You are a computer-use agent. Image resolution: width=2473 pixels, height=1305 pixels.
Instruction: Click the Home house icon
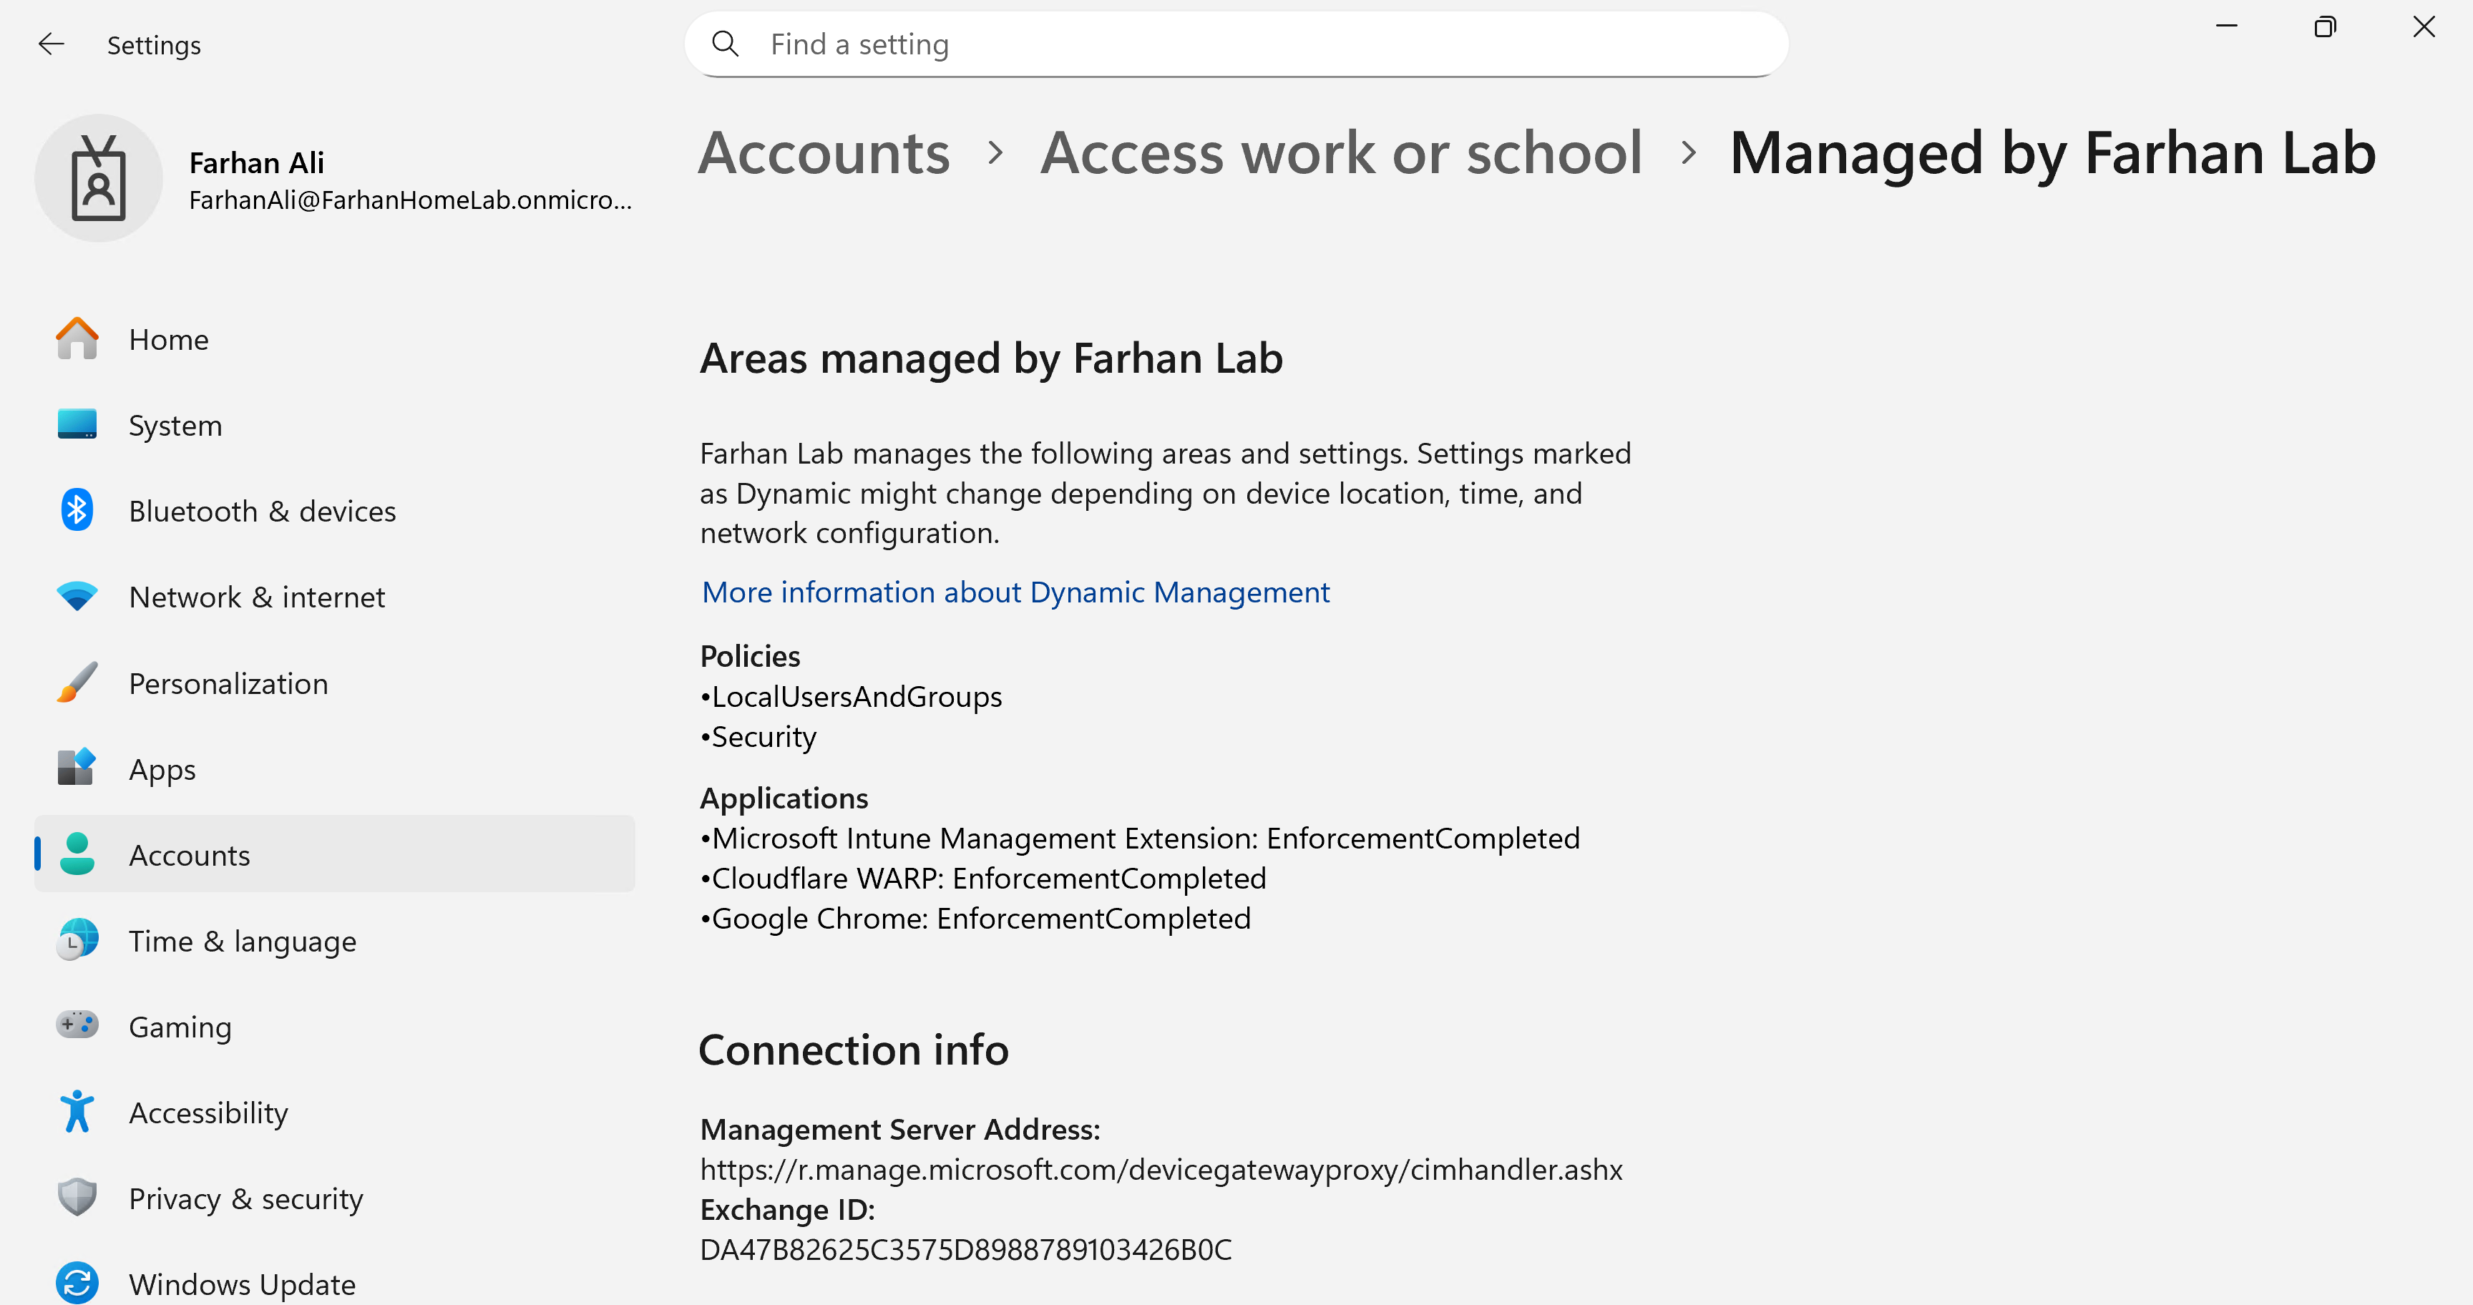click(77, 338)
